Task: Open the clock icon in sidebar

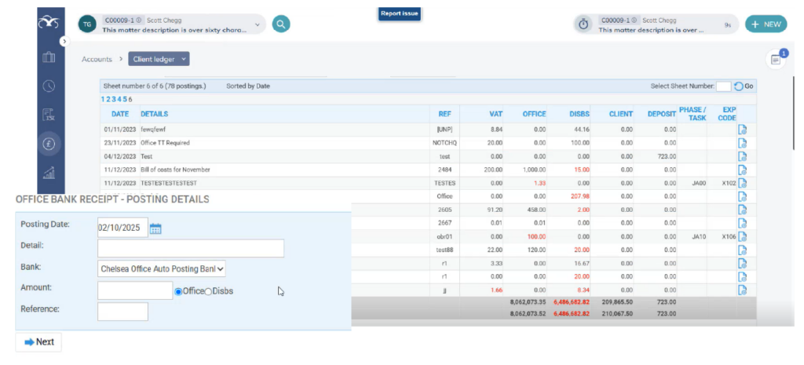Action: click(x=49, y=86)
